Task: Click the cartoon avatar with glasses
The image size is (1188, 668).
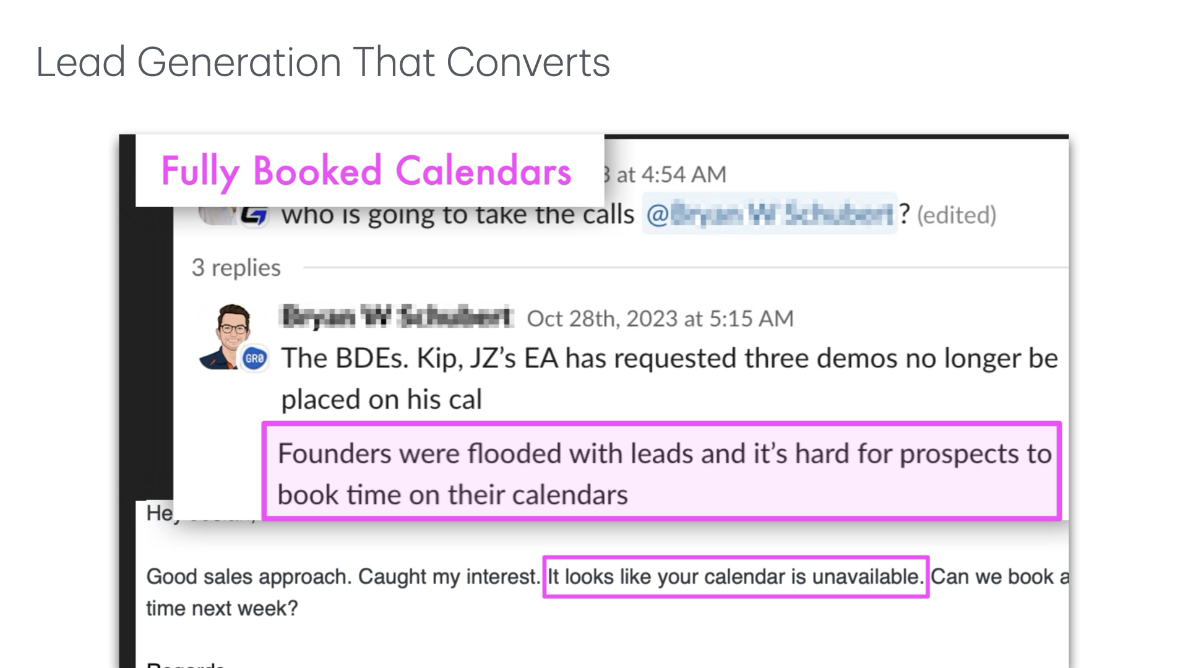Action: [x=230, y=333]
